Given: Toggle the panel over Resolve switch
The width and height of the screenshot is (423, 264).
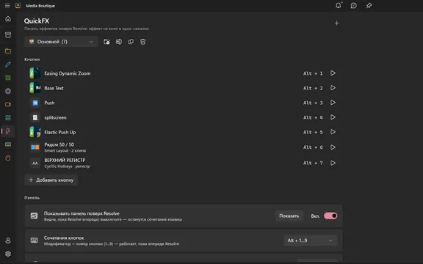Looking at the screenshot, I should 330,216.
